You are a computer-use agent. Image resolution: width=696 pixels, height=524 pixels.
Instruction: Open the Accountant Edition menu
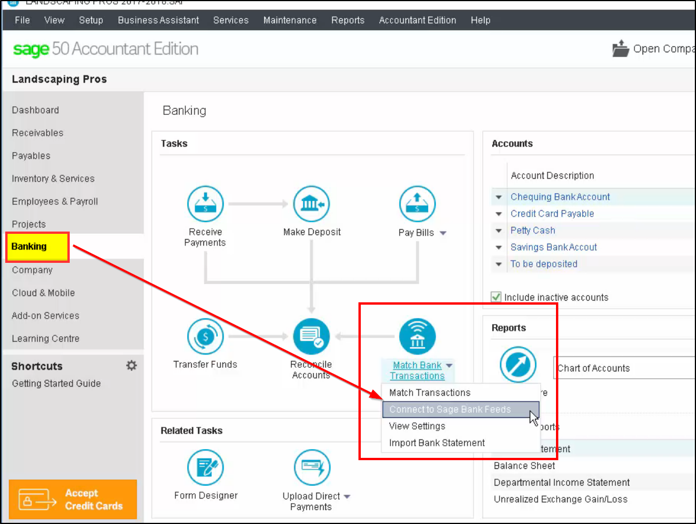(x=417, y=20)
